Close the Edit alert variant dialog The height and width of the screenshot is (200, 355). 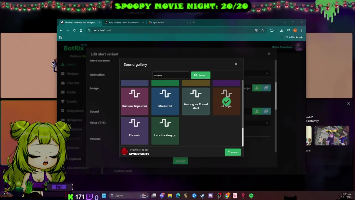pyautogui.click(x=269, y=54)
